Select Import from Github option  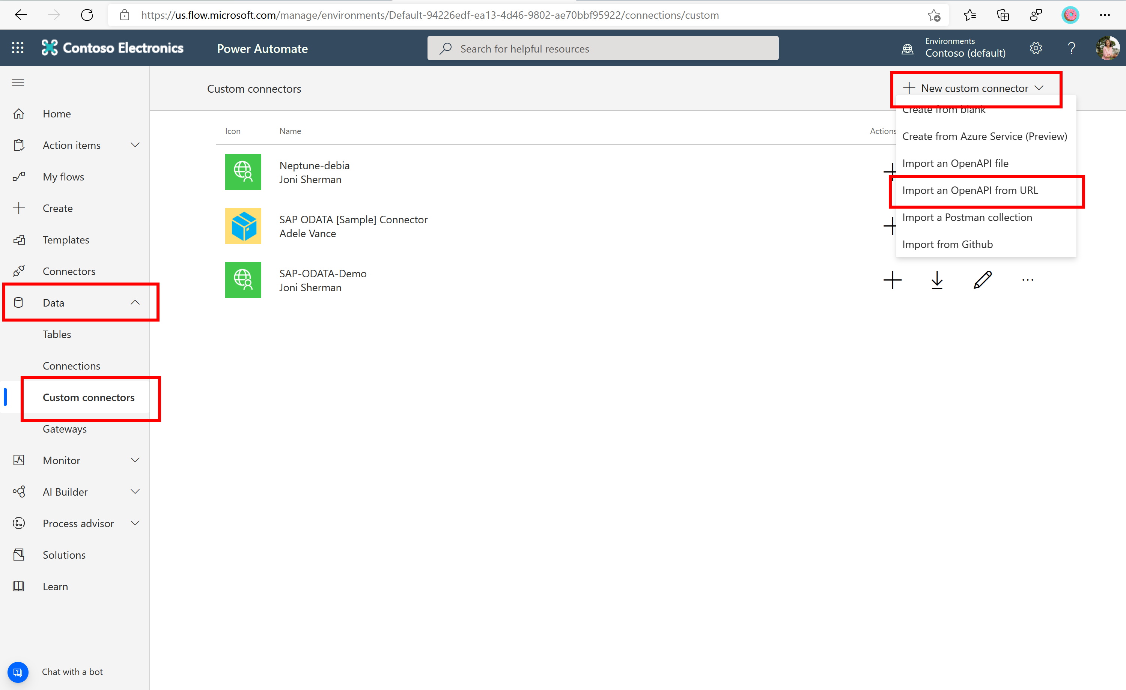(947, 245)
